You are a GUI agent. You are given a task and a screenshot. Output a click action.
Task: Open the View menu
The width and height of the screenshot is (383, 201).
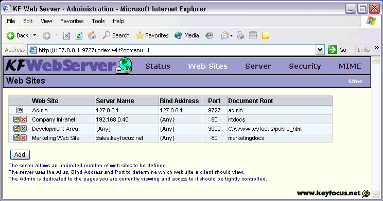click(x=46, y=21)
